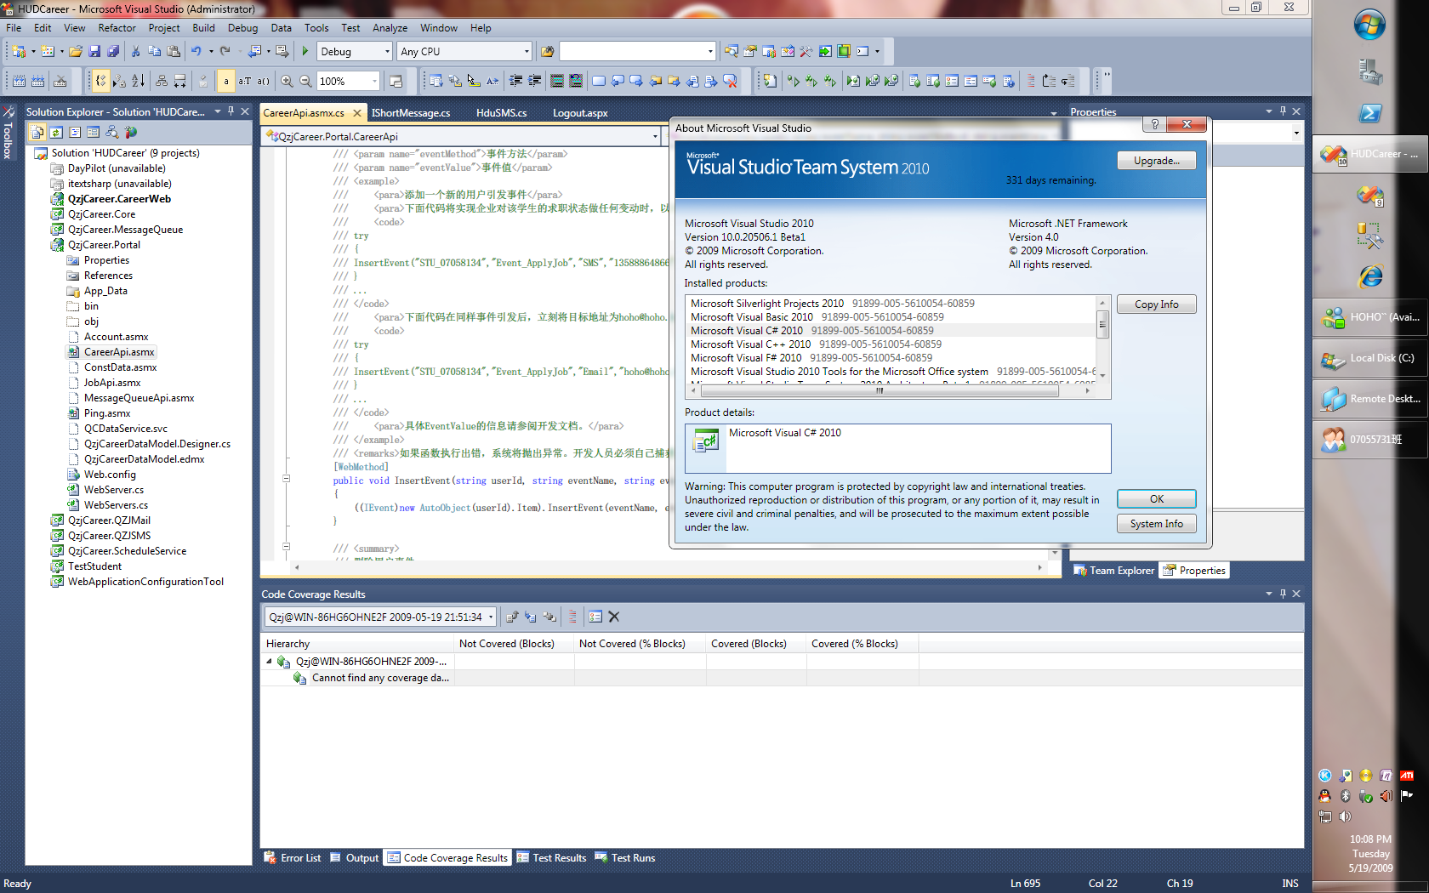Switch to the Team Explorer tab
Screen dimensions: 1429x893
1114,570
